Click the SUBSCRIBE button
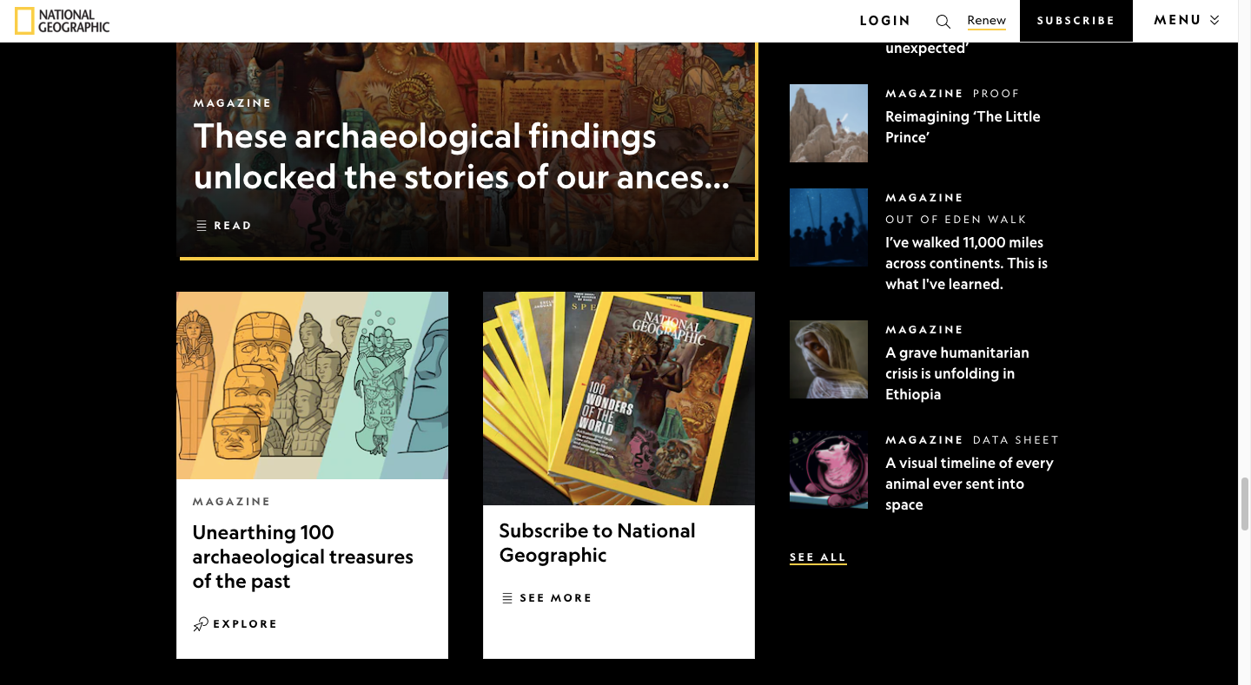The image size is (1251, 685). 1076,21
